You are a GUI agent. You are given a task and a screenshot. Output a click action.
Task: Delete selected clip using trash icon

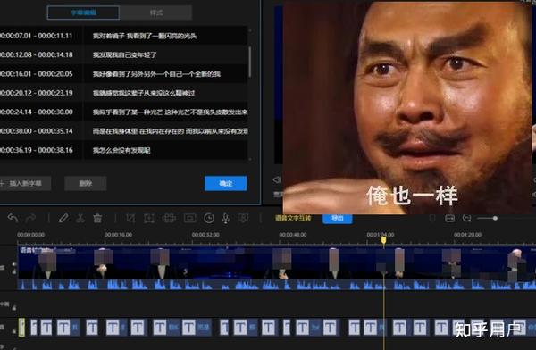(x=97, y=218)
